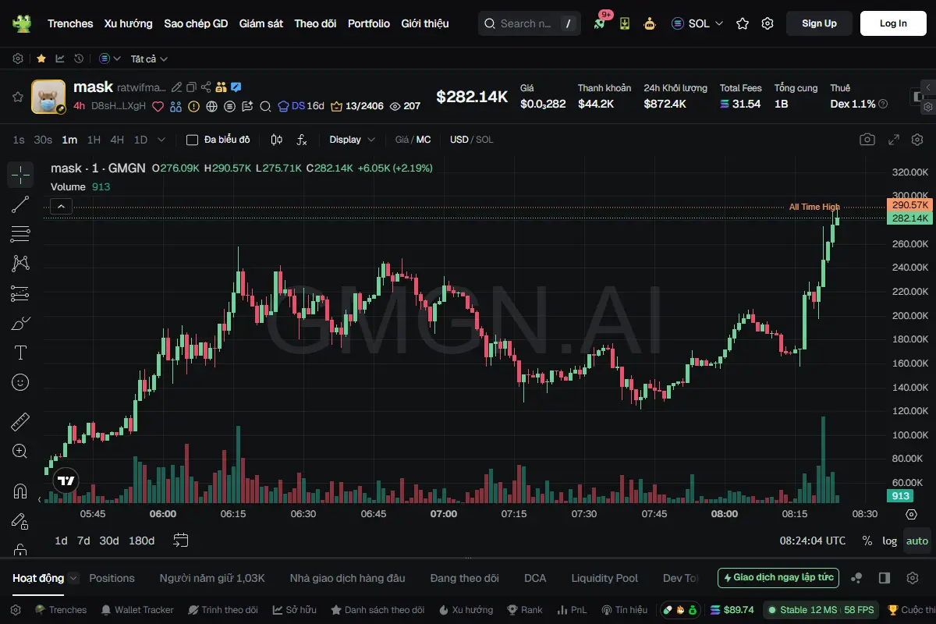The height and width of the screenshot is (624, 936).
Task: Open the app download icon
Action: click(625, 23)
